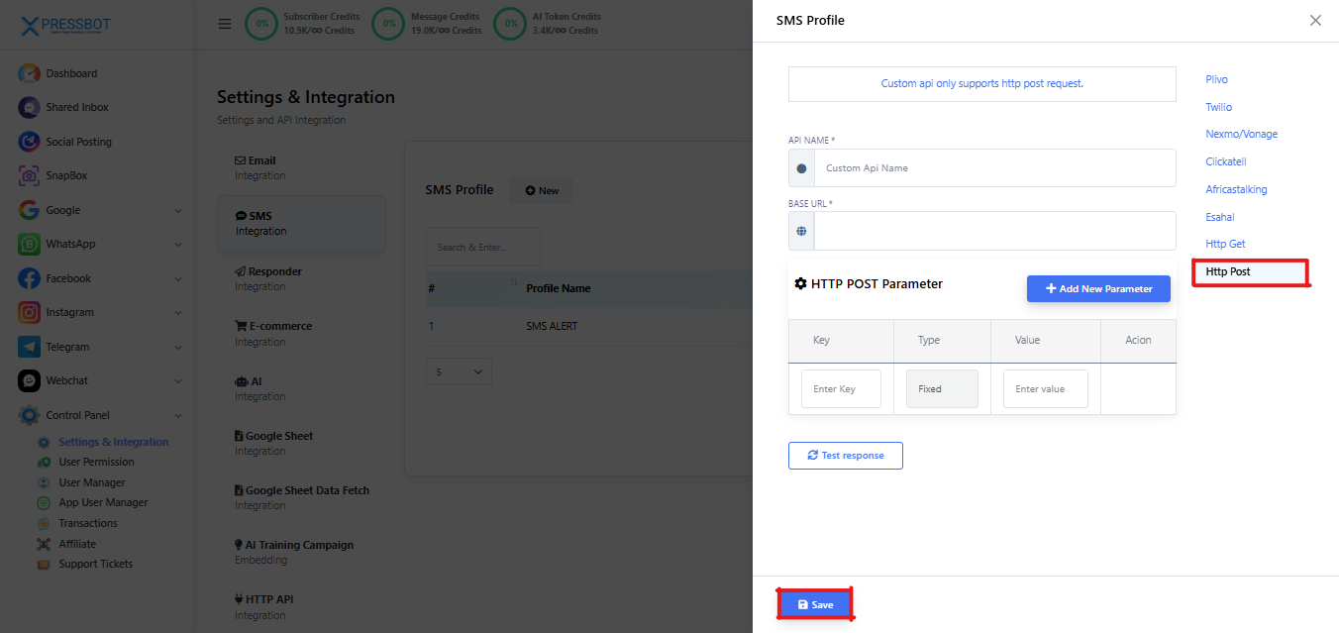Click the Test response button
The height and width of the screenshot is (633, 1339).
845,456
